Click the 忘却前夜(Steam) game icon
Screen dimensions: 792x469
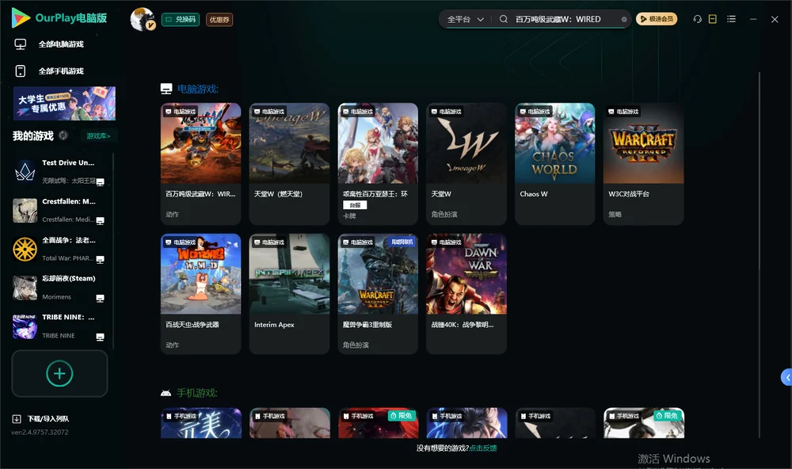(25, 288)
